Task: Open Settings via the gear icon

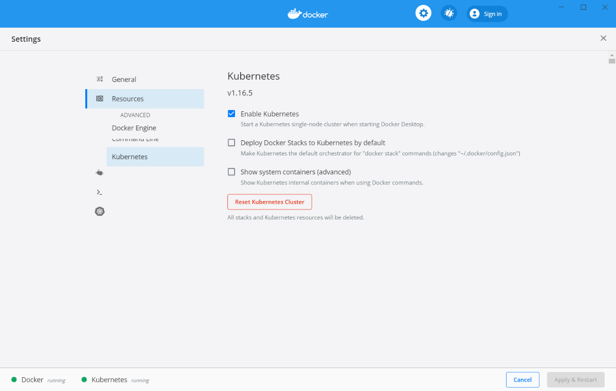Action: click(x=424, y=13)
